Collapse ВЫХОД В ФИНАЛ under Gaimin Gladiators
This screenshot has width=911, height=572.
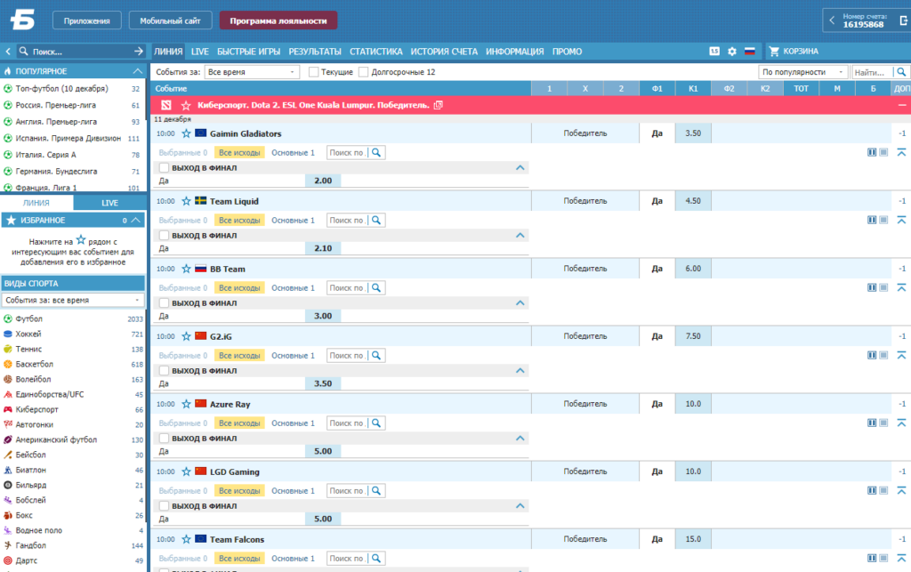click(520, 168)
